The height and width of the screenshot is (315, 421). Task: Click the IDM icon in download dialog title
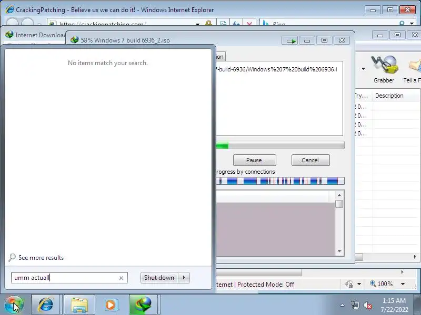tap(74, 40)
